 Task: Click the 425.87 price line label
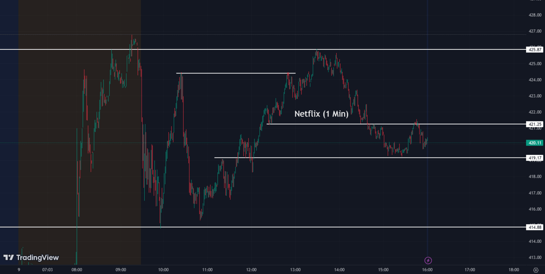[535, 50]
